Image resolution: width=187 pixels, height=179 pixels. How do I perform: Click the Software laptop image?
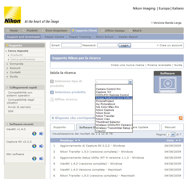167,82
